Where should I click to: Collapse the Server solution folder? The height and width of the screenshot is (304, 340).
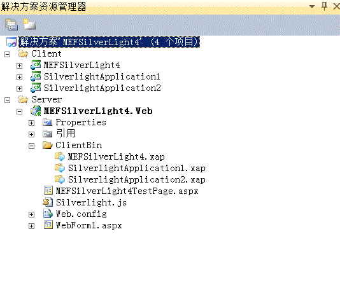click(x=8, y=100)
